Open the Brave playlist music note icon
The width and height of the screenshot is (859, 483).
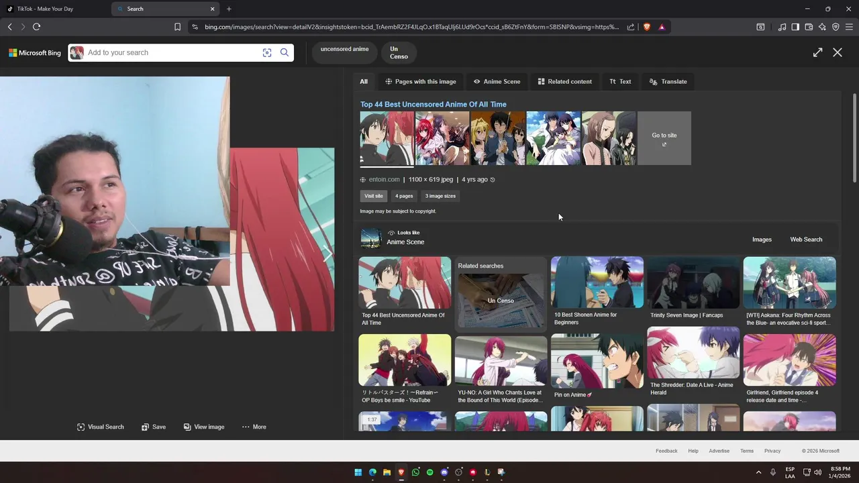(782, 27)
